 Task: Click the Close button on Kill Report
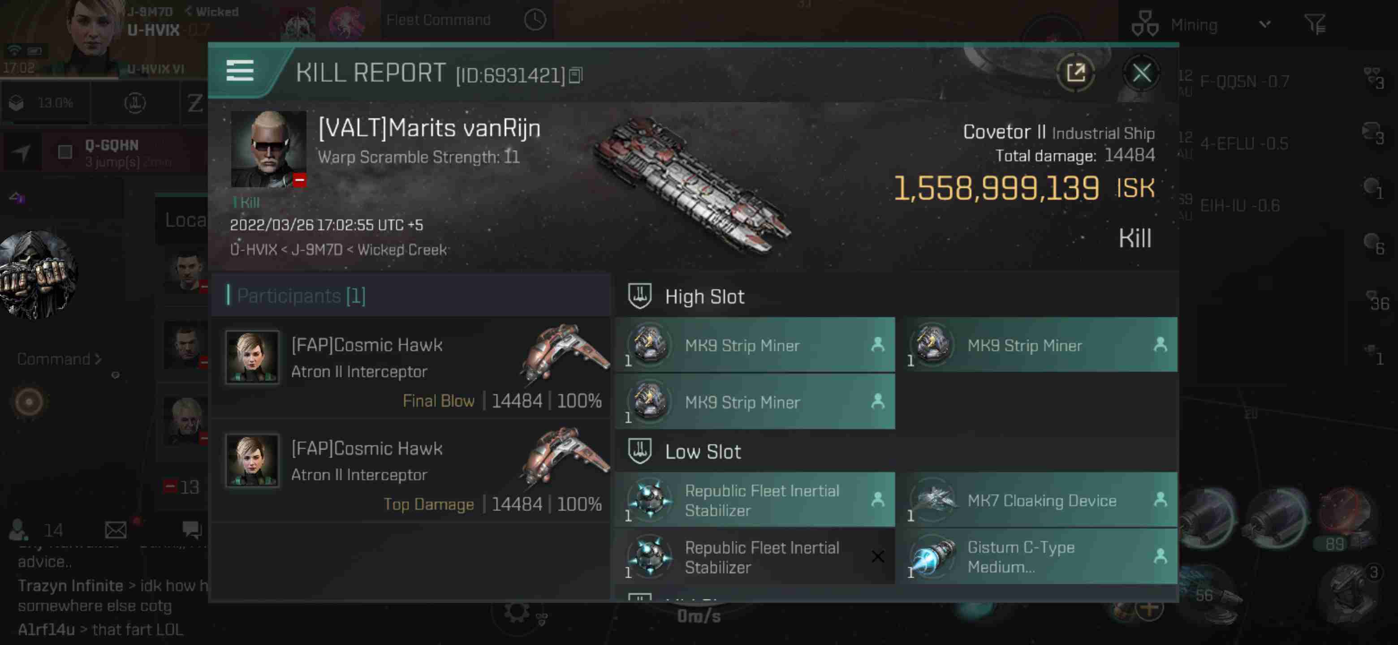1141,72
